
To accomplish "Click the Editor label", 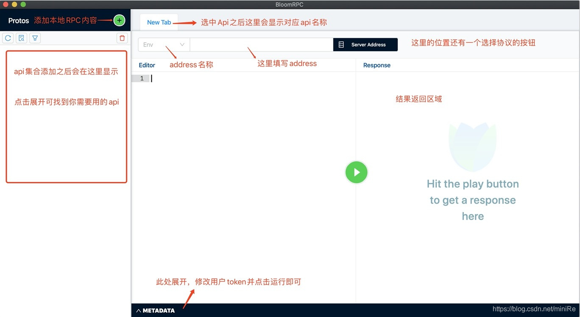I will click(x=147, y=65).
